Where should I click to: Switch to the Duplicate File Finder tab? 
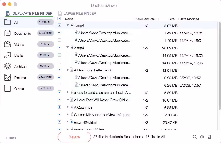point(29,13)
